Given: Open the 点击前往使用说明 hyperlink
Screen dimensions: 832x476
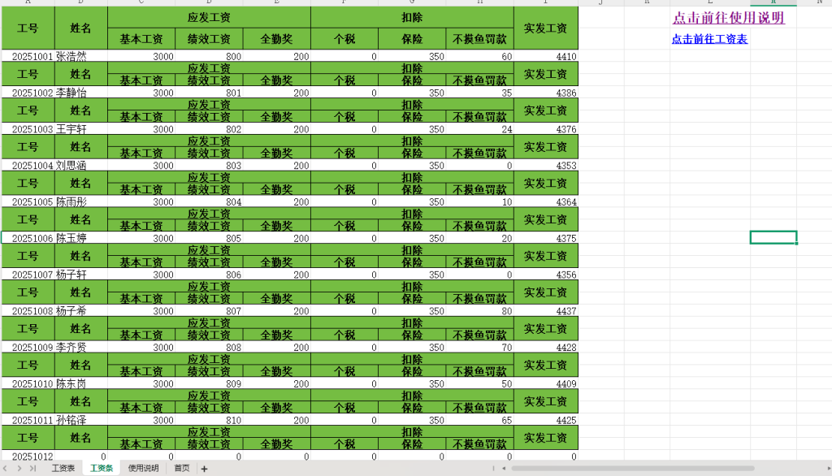Looking at the screenshot, I should (x=728, y=18).
